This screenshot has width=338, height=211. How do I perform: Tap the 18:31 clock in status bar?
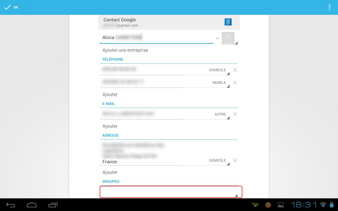[304, 205]
